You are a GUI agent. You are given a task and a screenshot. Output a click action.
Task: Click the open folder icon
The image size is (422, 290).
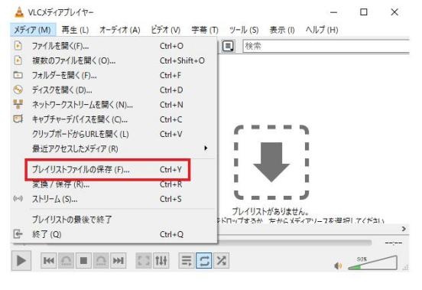click(18, 75)
